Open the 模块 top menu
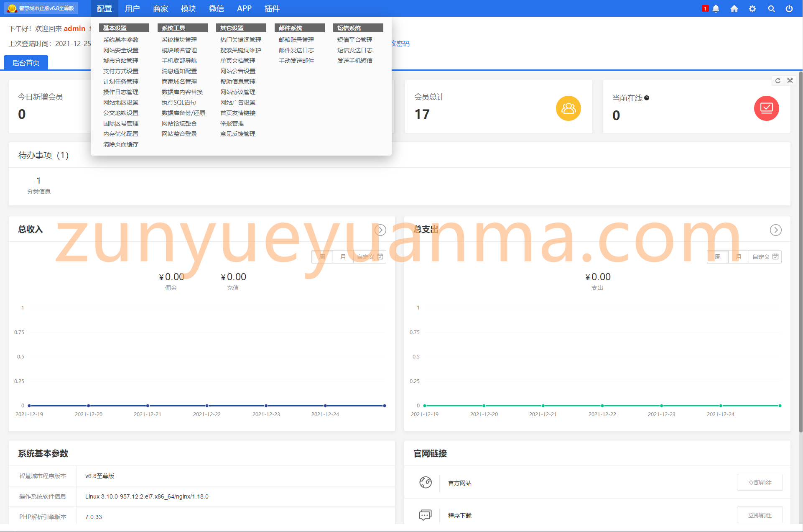 click(x=189, y=8)
